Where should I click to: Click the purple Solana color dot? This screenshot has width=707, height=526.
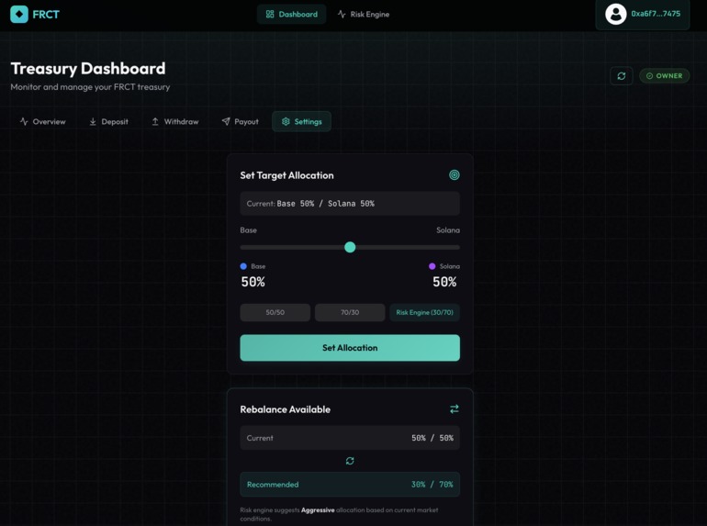coord(432,266)
